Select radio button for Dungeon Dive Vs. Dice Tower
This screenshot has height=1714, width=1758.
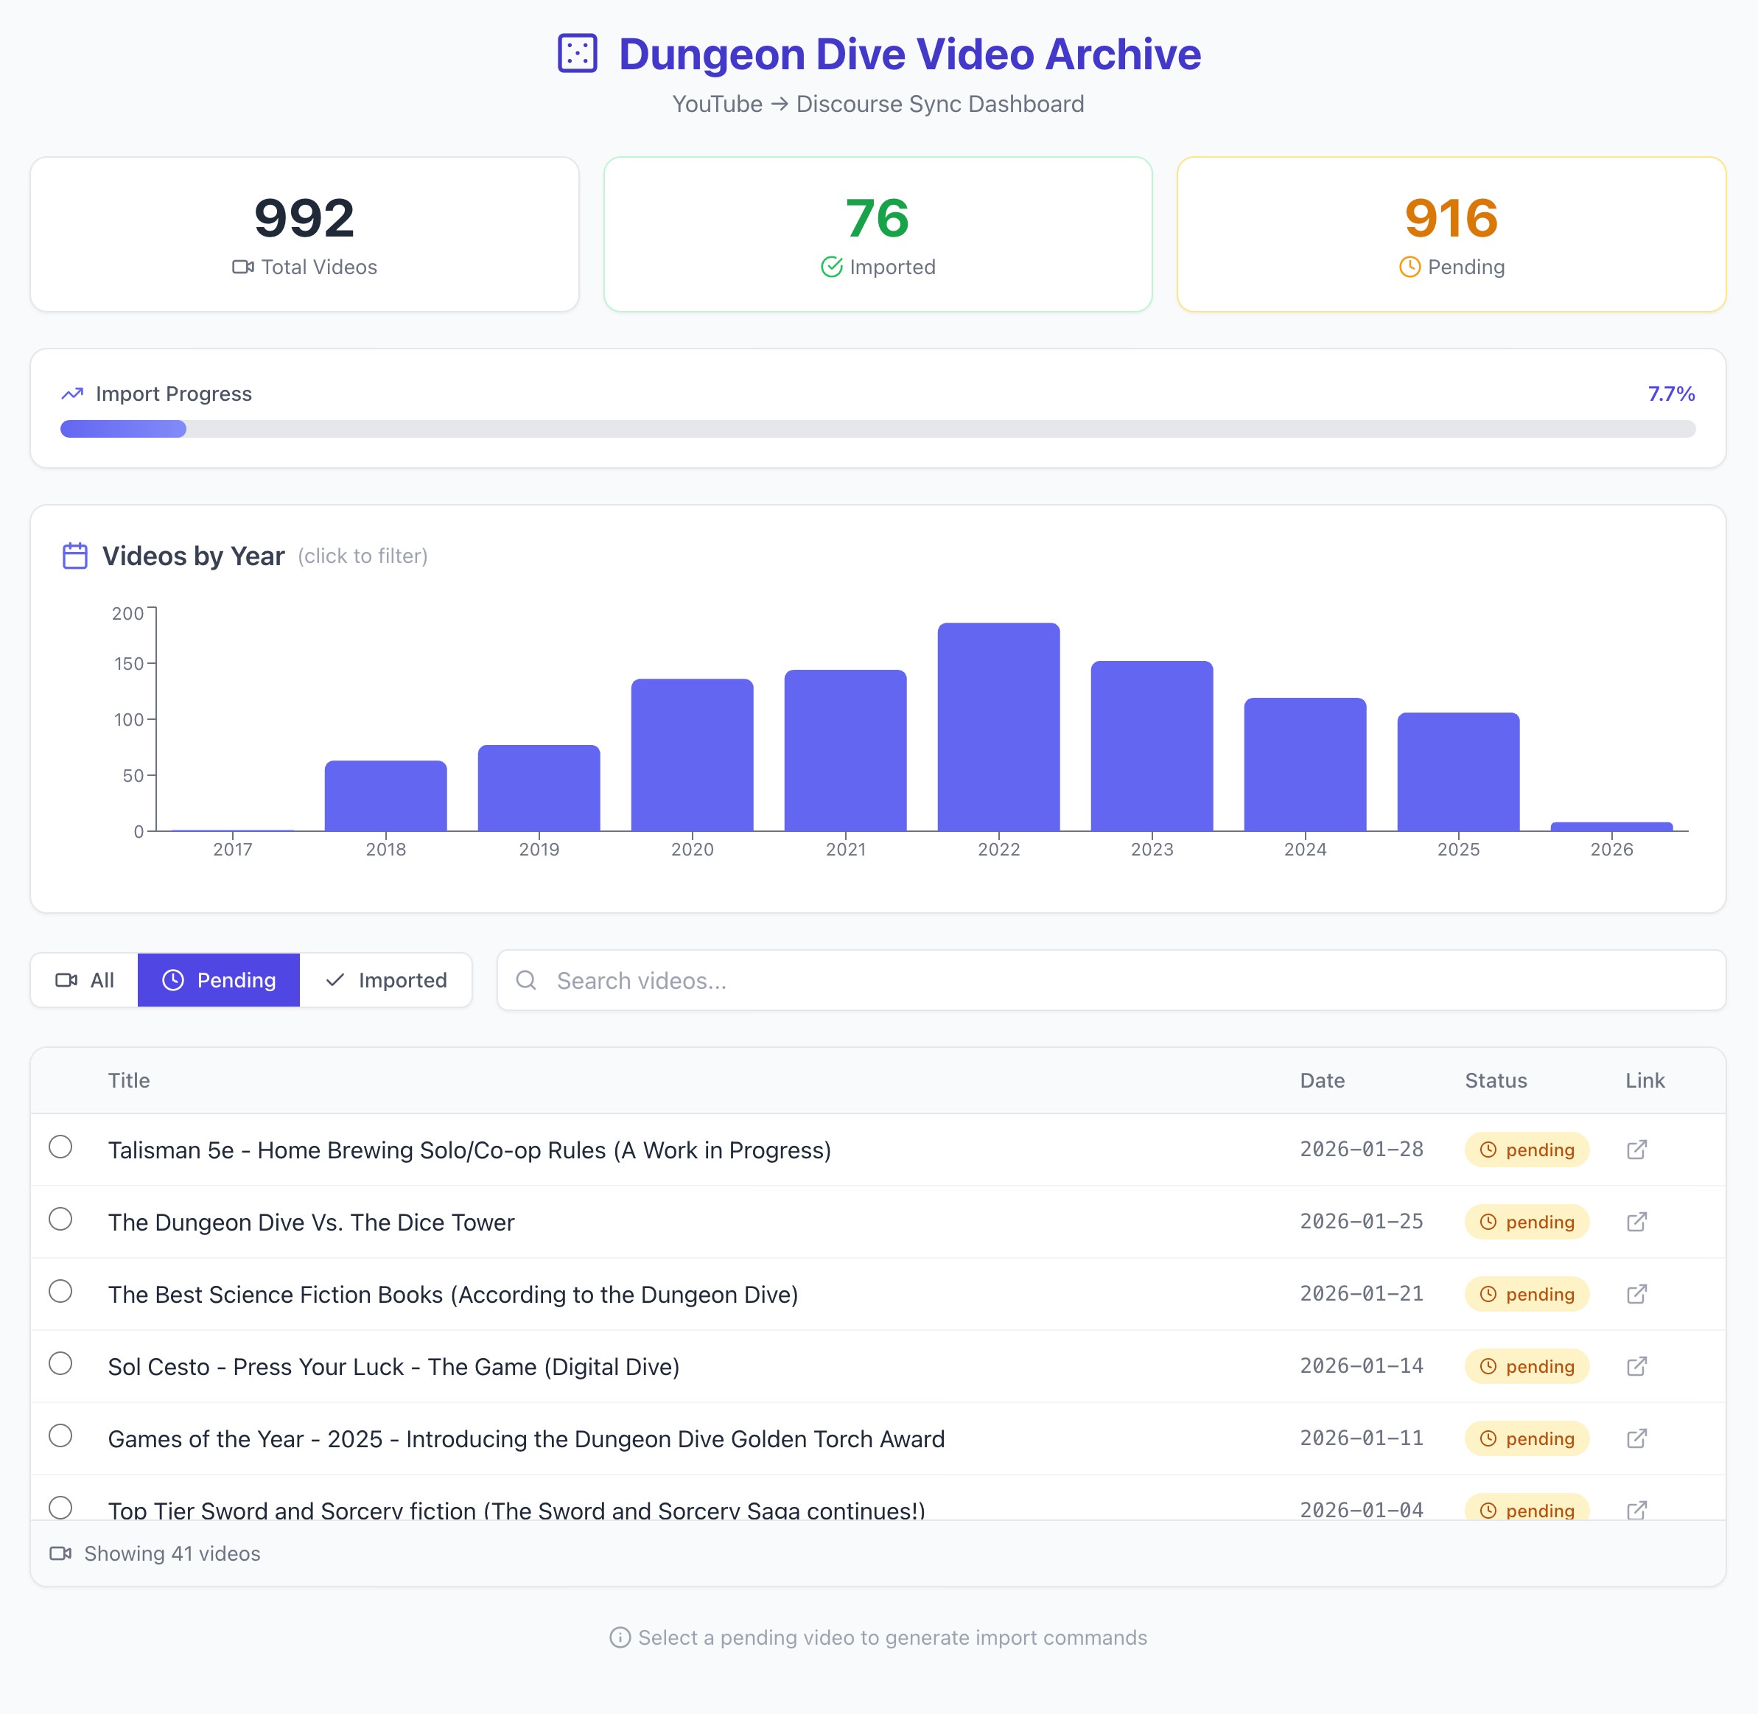[x=60, y=1219]
